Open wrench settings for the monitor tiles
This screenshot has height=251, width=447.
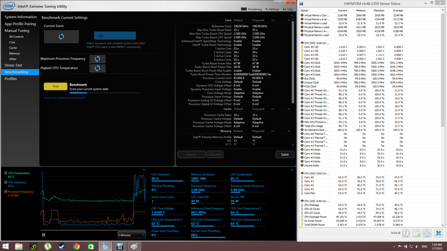coord(292,170)
